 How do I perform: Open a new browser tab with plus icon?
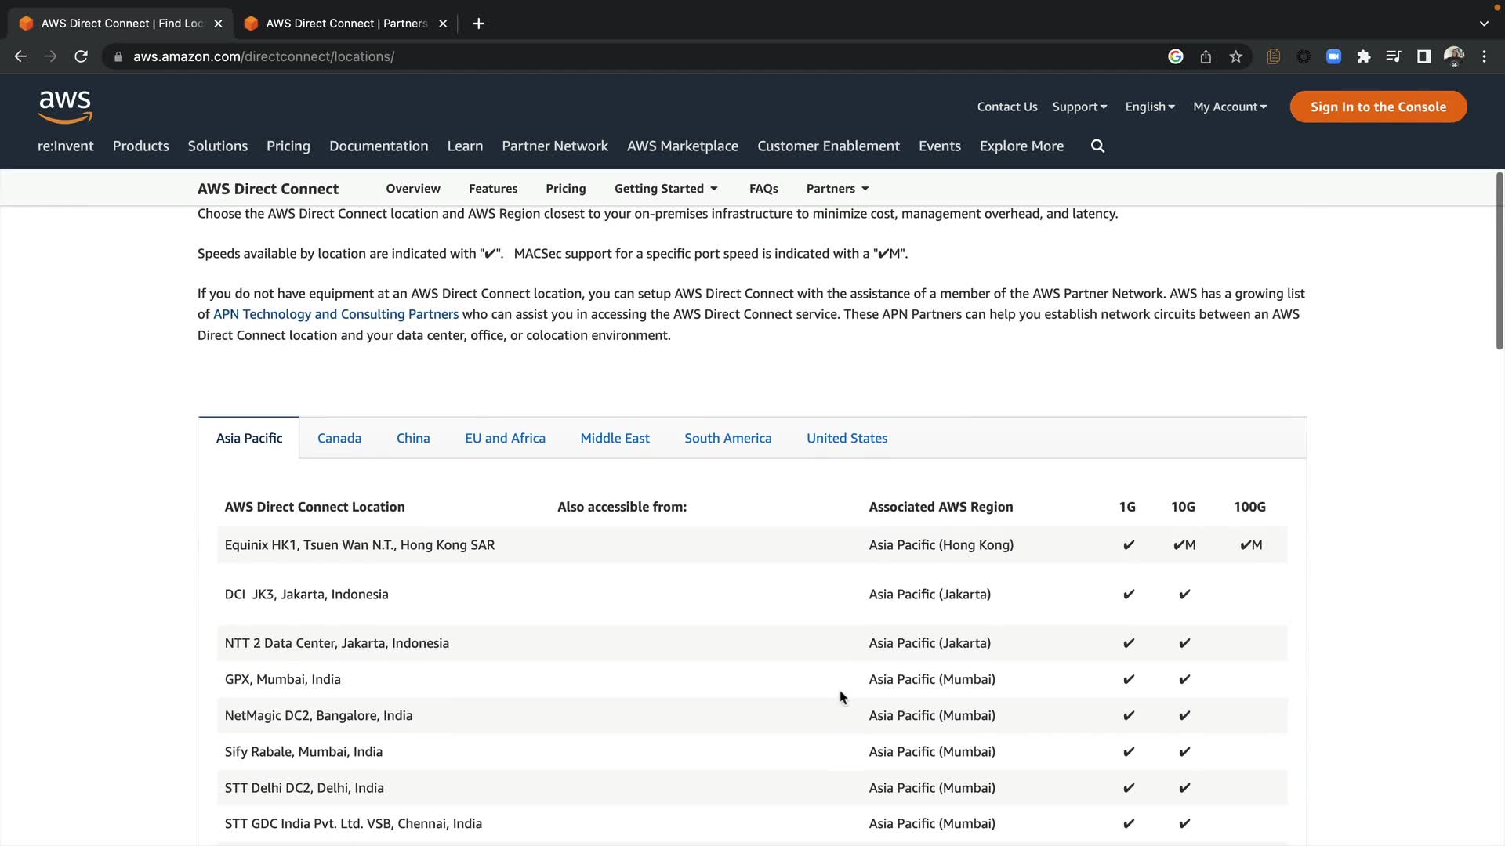click(x=478, y=23)
